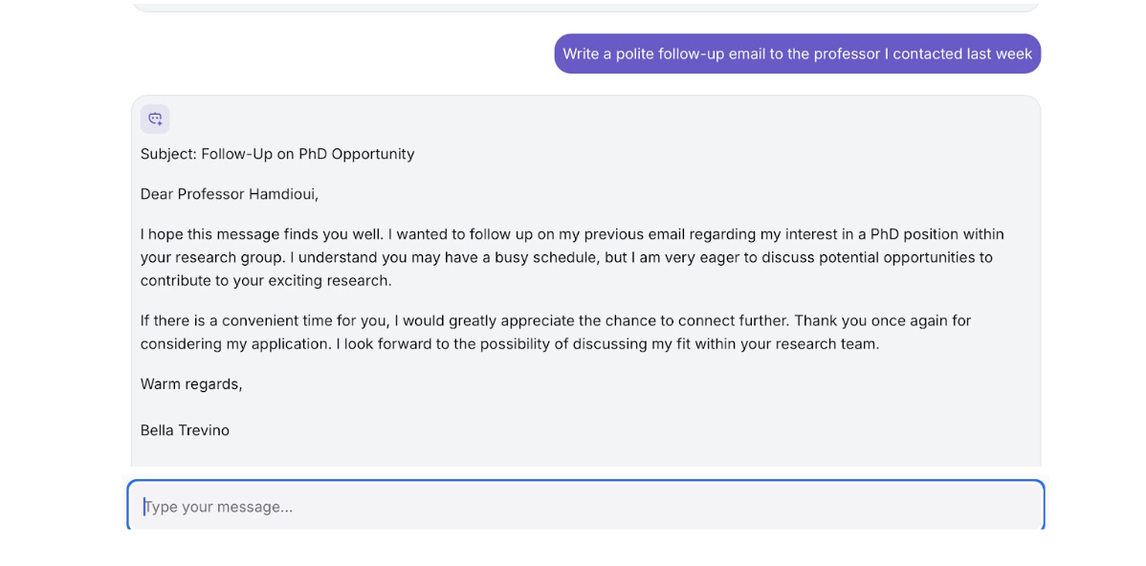Viewport: 1146px width, 566px height.
Task: Click the AI assistant chat icon
Action: [x=155, y=119]
